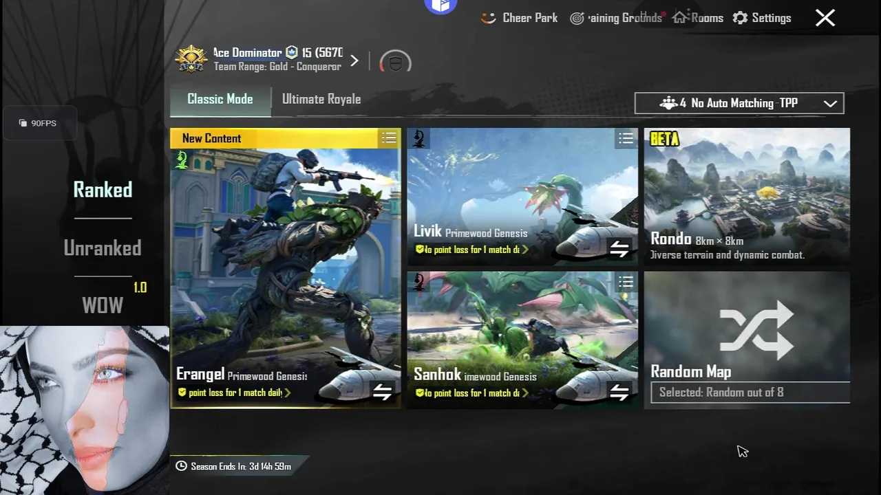881x495 pixels.
Task: Open list menu on Sanhok card
Action: click(x=626, y=282)
